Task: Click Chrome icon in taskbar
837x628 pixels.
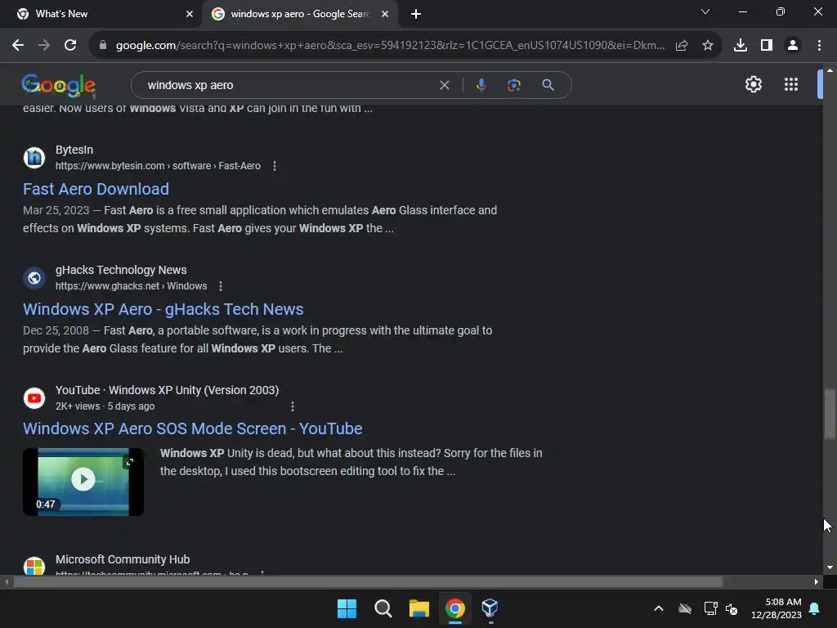Action: 455,608
